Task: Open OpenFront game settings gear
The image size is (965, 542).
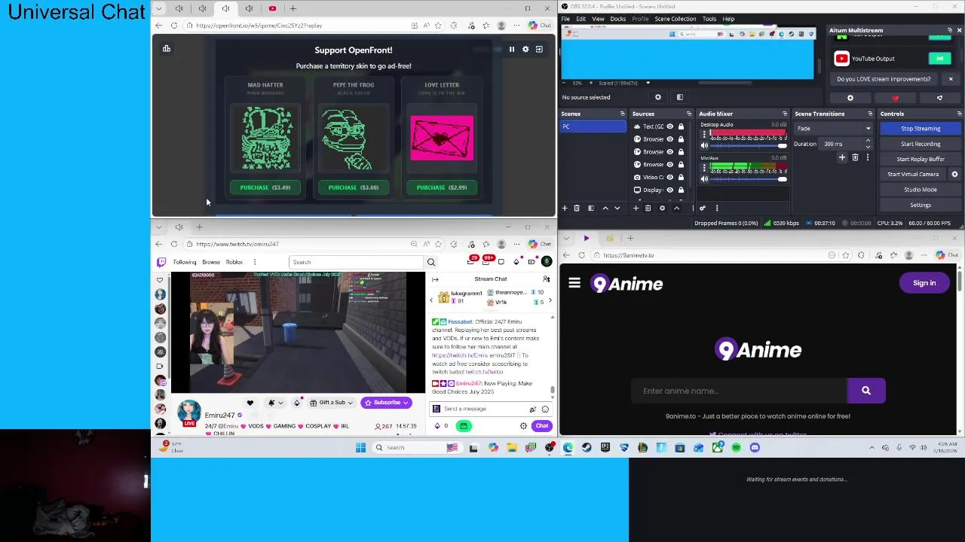Action: 525,49
